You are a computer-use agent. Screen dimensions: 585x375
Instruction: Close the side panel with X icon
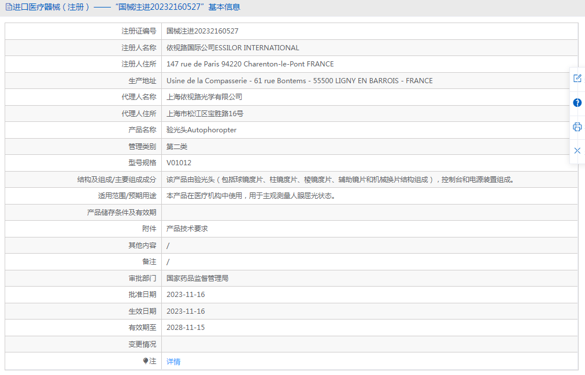coord(577,151)
